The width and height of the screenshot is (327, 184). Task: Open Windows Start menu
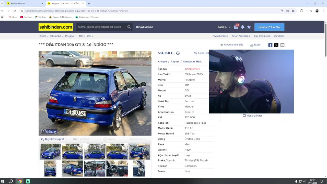coord(3,181)
